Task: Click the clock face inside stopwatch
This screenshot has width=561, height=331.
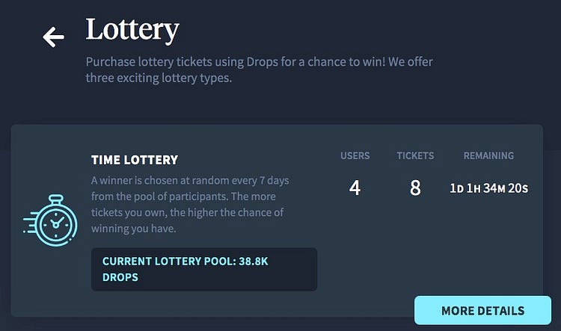Action: coord(56,224)
